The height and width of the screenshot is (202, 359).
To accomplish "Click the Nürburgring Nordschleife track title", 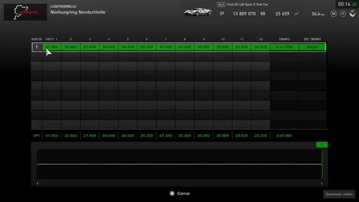I will (x=78, y=12).
